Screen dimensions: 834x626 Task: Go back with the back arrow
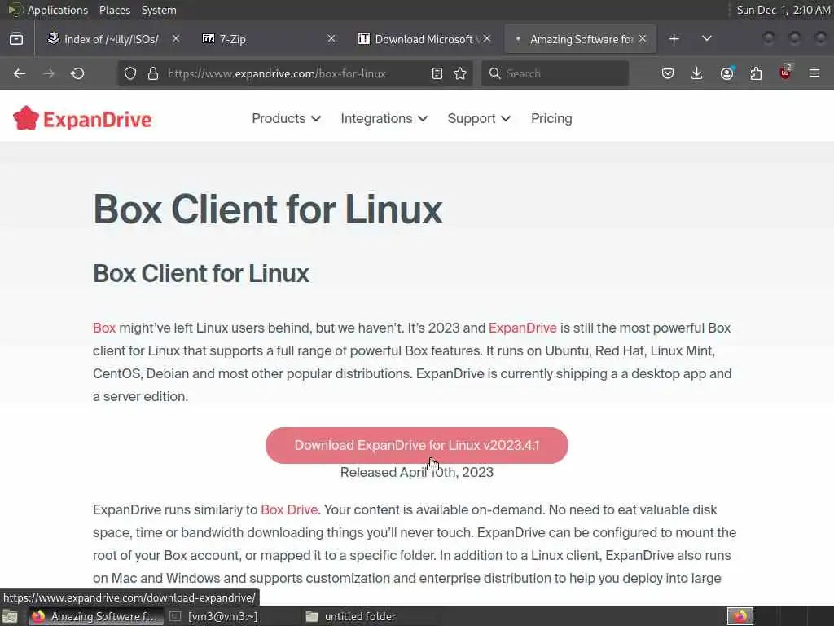(x=20, y=73)
